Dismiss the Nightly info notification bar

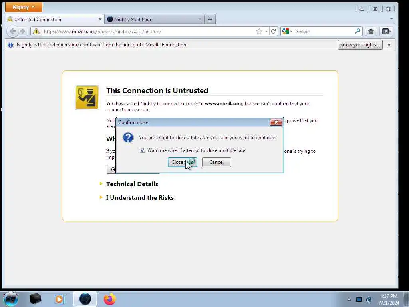389,45
